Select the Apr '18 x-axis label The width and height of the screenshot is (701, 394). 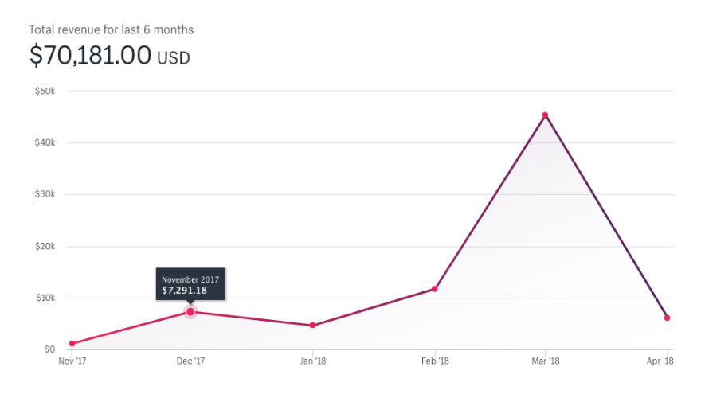pyautogui.click(x=661, y=361)
